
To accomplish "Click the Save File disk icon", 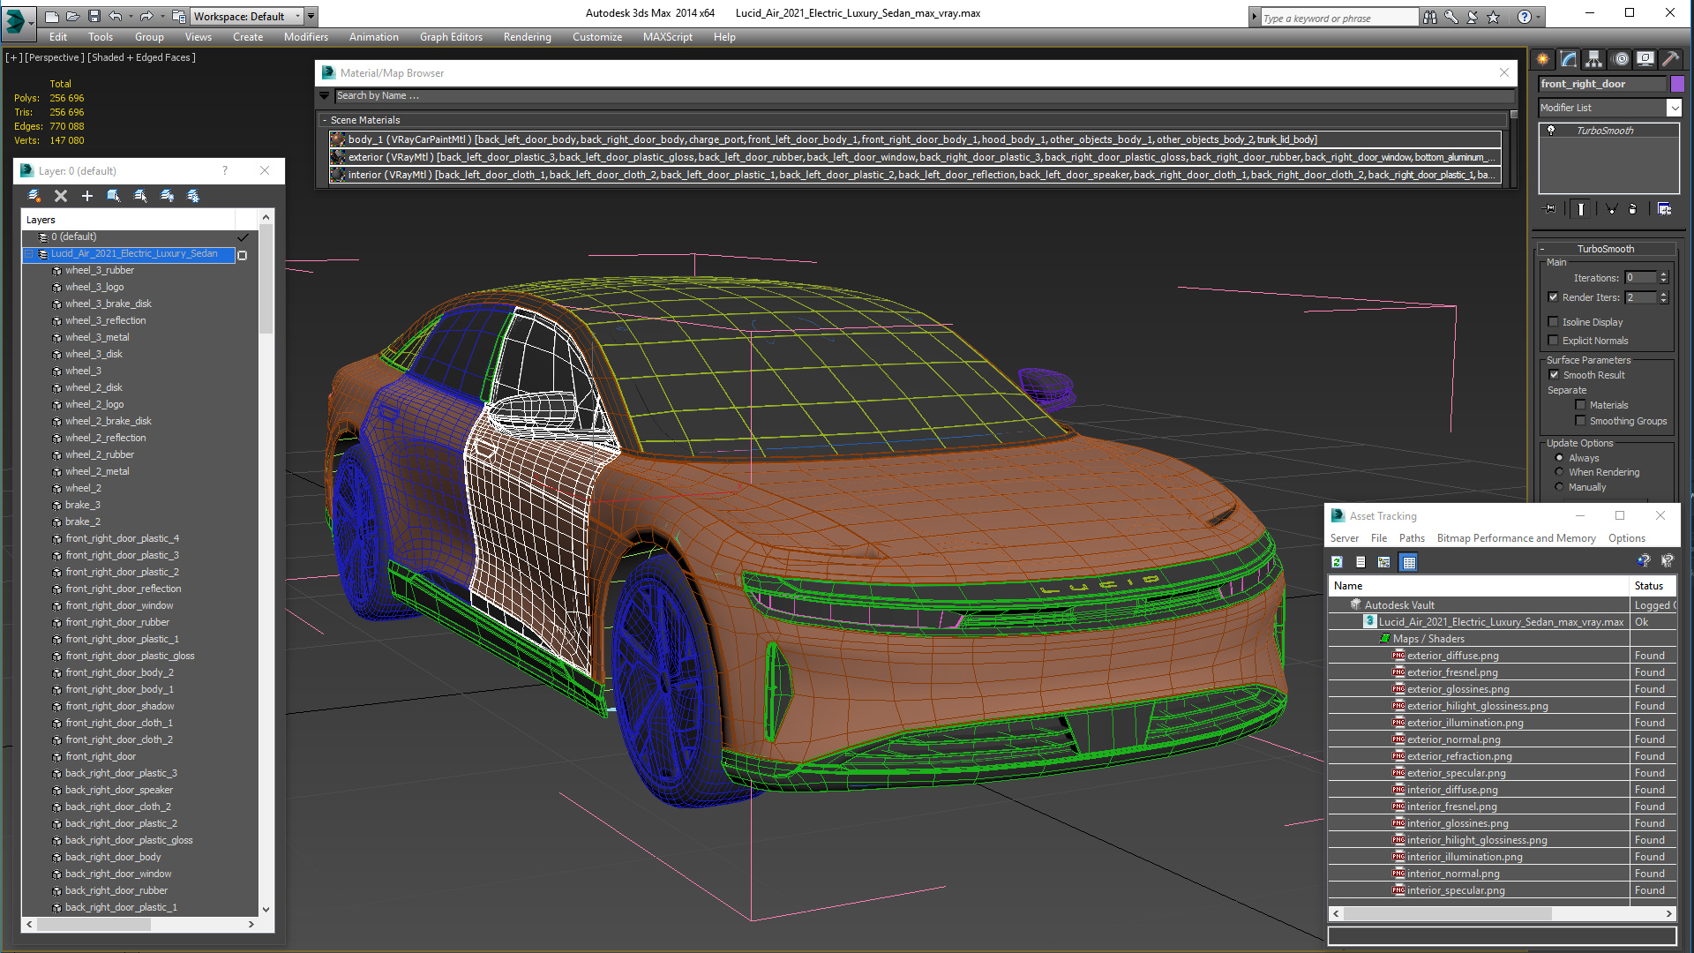I will click(x=94, y=16).
